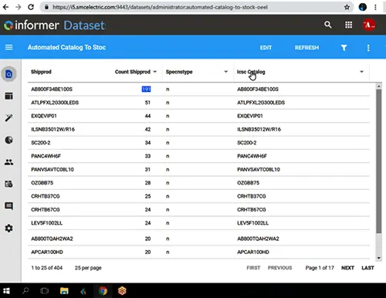Select LEV5F1002LL in Shipprod column
The width and height of the screenshot is (386, 298).
[x=46, y=223]
